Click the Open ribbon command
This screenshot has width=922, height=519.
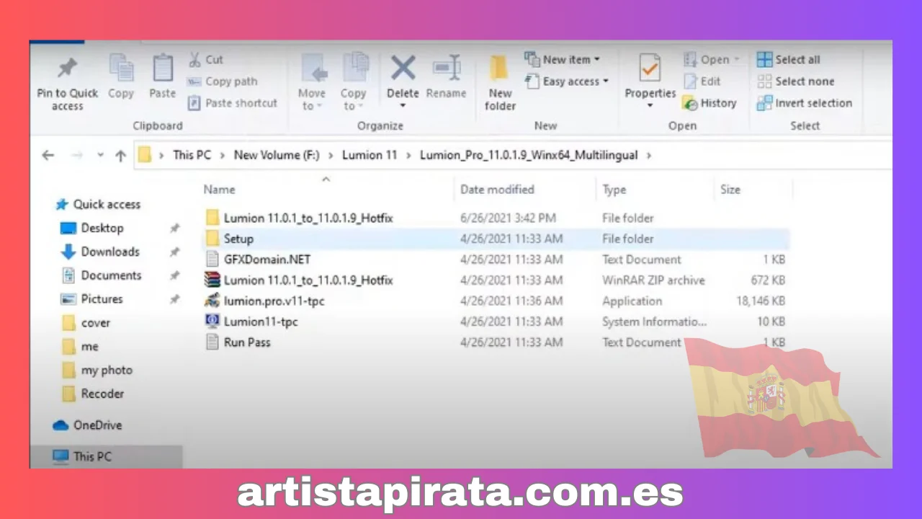tap(712, 60)
